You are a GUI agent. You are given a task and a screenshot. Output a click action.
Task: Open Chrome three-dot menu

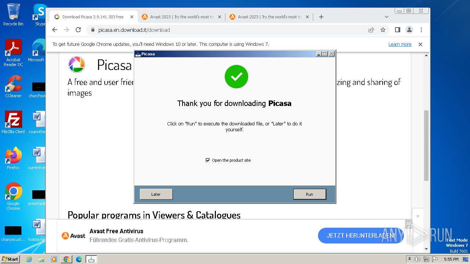click(421, 30)
